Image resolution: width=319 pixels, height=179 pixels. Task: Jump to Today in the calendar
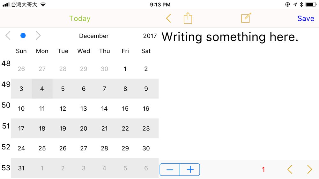pos(80,18)
